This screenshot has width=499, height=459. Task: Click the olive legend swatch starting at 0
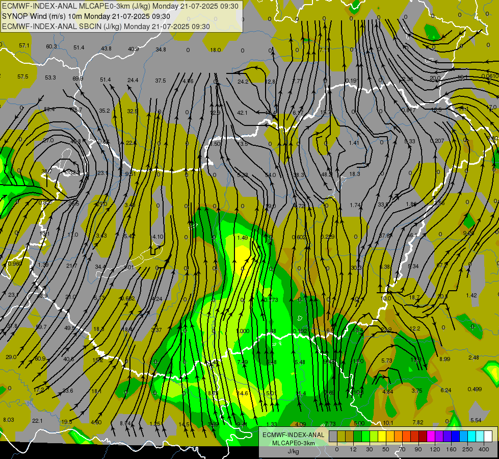341,436
